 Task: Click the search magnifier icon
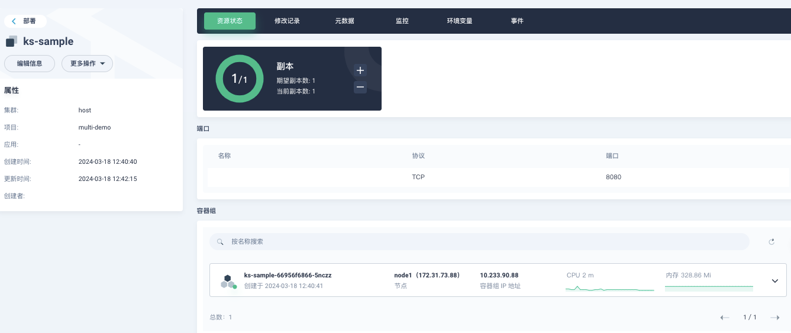[x=220, y=242]
